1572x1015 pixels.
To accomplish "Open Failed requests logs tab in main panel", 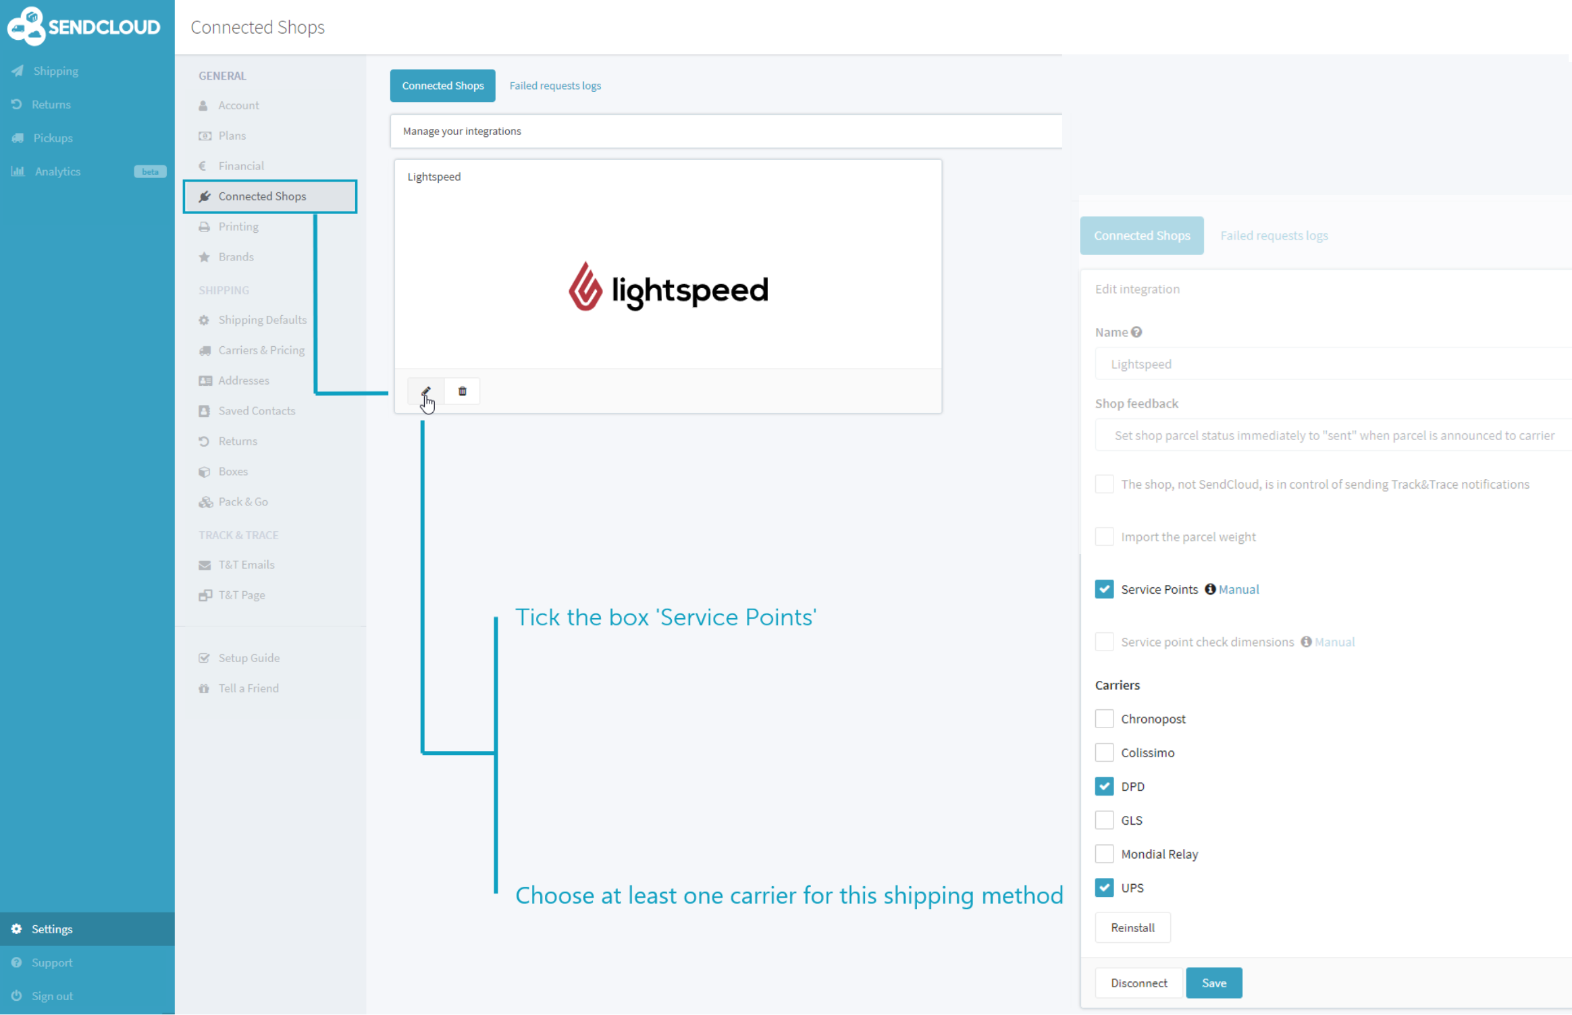I will coord(555,86).
